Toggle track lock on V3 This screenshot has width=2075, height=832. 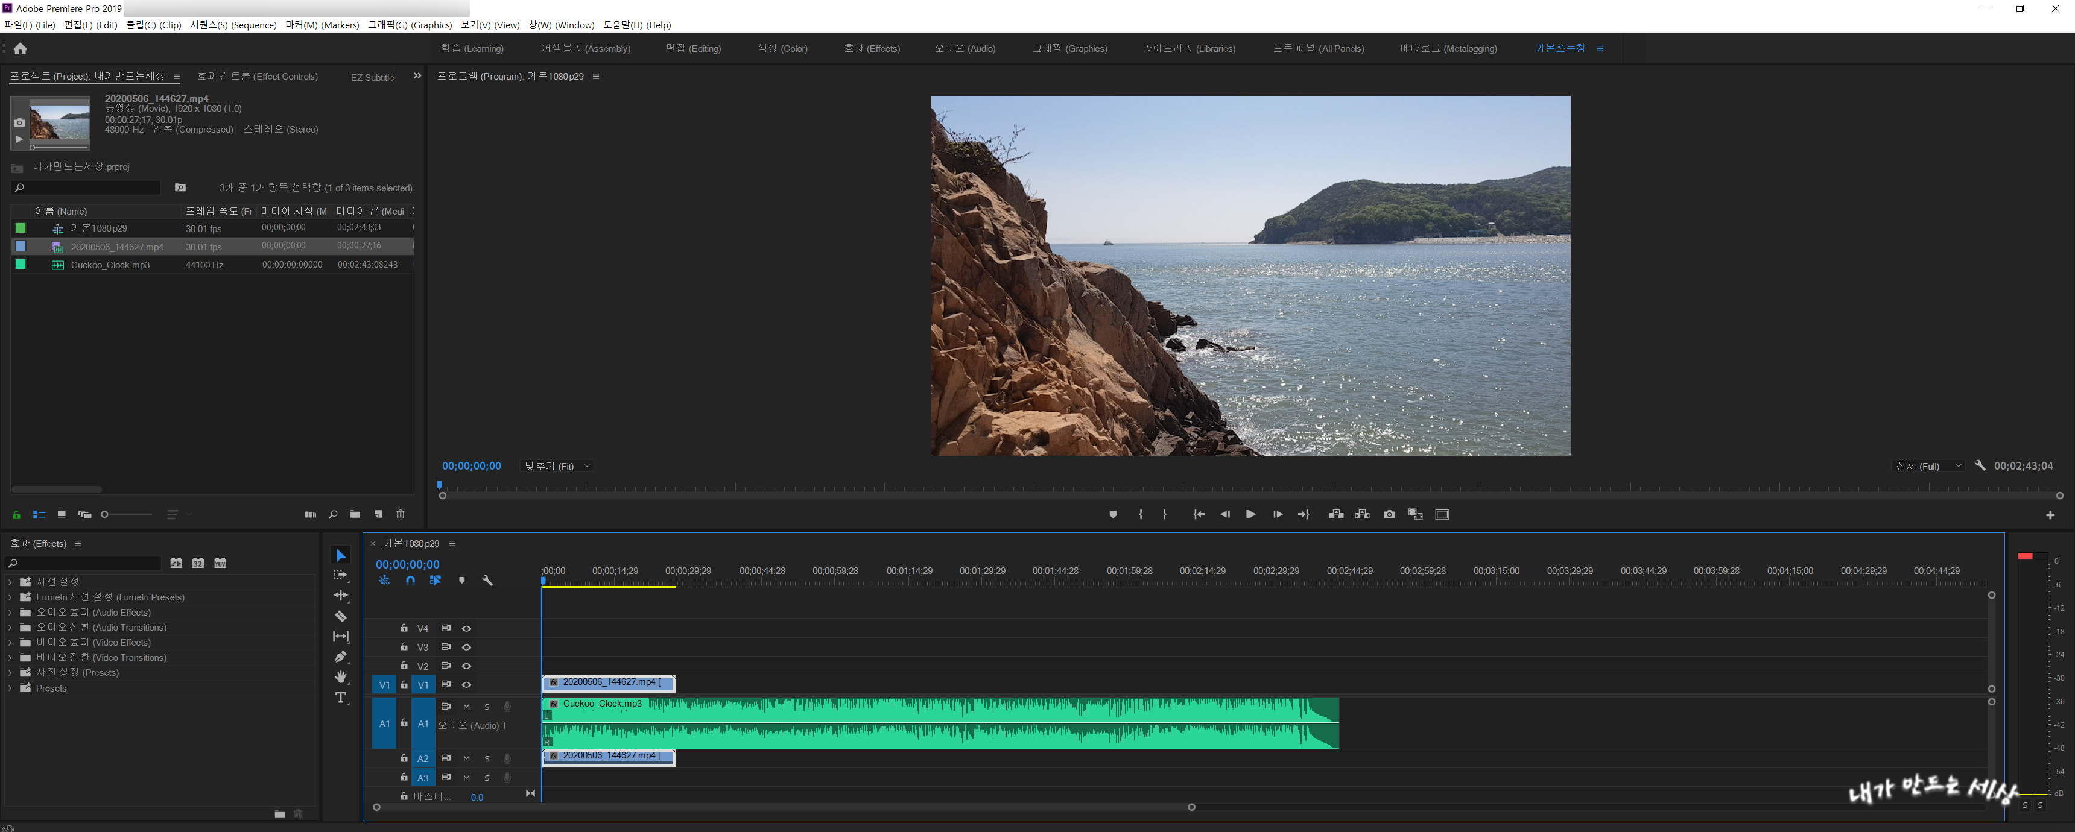click(x=404, y=647)
